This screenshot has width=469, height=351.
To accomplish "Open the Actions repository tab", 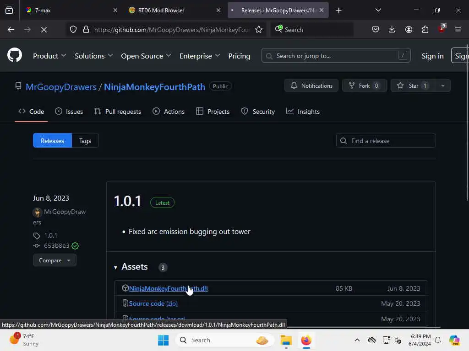I will (169, 112).
